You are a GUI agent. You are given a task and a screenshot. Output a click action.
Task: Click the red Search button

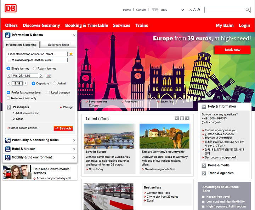63,128
